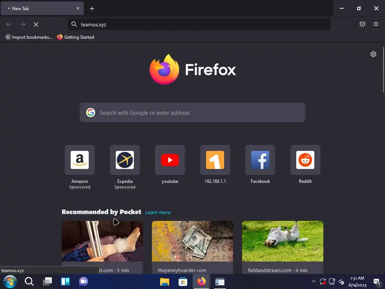
Task: Open File Explorer from taskbar
Action: (x=165, y=281)
